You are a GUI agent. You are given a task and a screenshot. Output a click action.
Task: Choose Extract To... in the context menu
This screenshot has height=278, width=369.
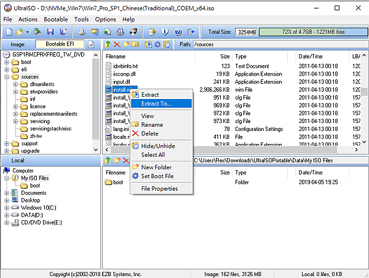[161, 103]
